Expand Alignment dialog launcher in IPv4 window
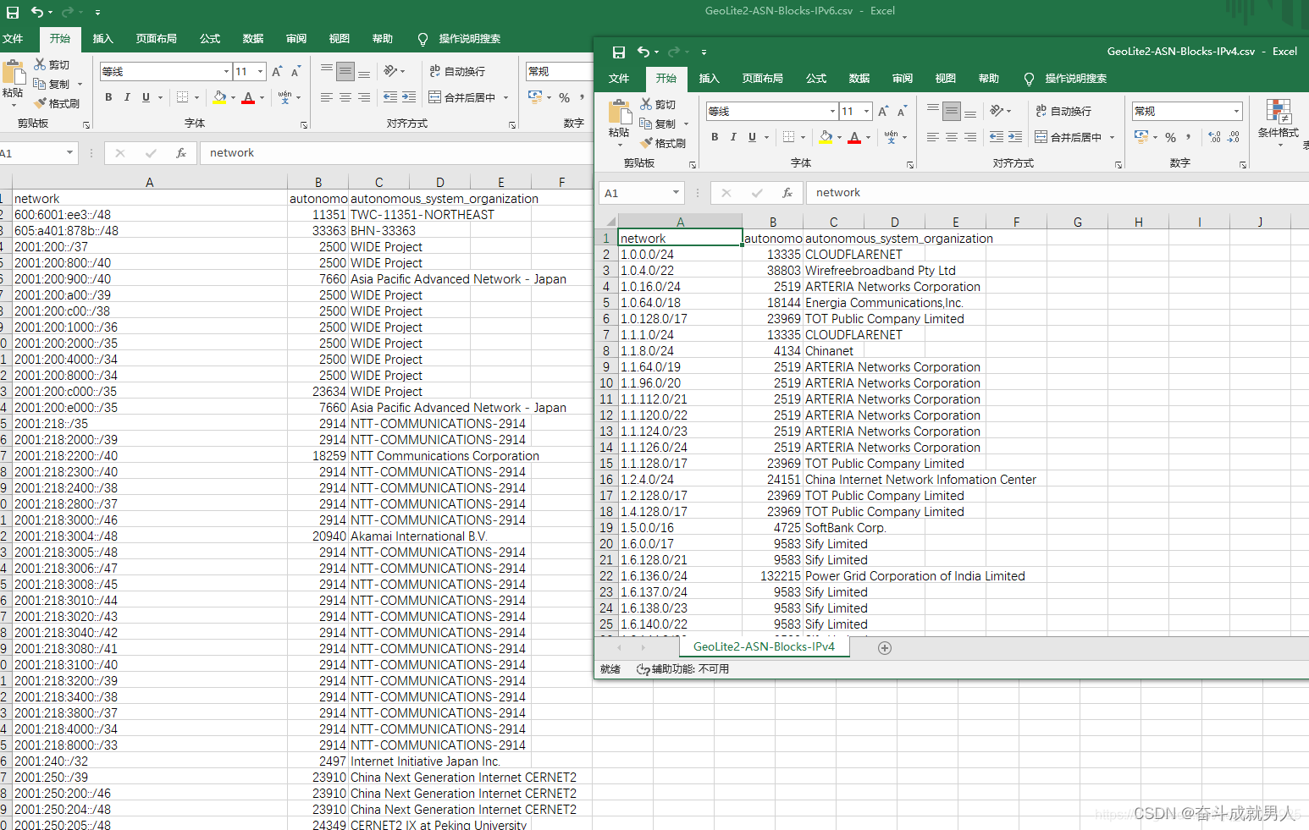The image size is (1309, 830). pos(1118,164)
